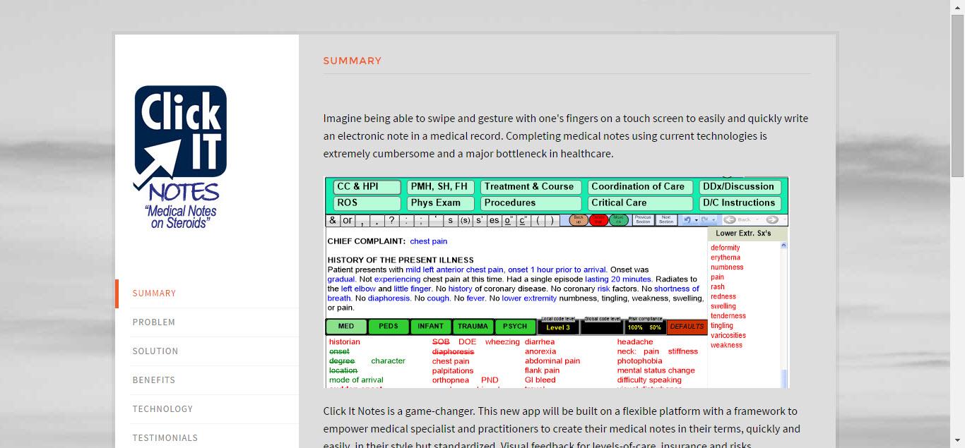Click the 'palpitations' term
965x448 pixels.
(453, 371)
